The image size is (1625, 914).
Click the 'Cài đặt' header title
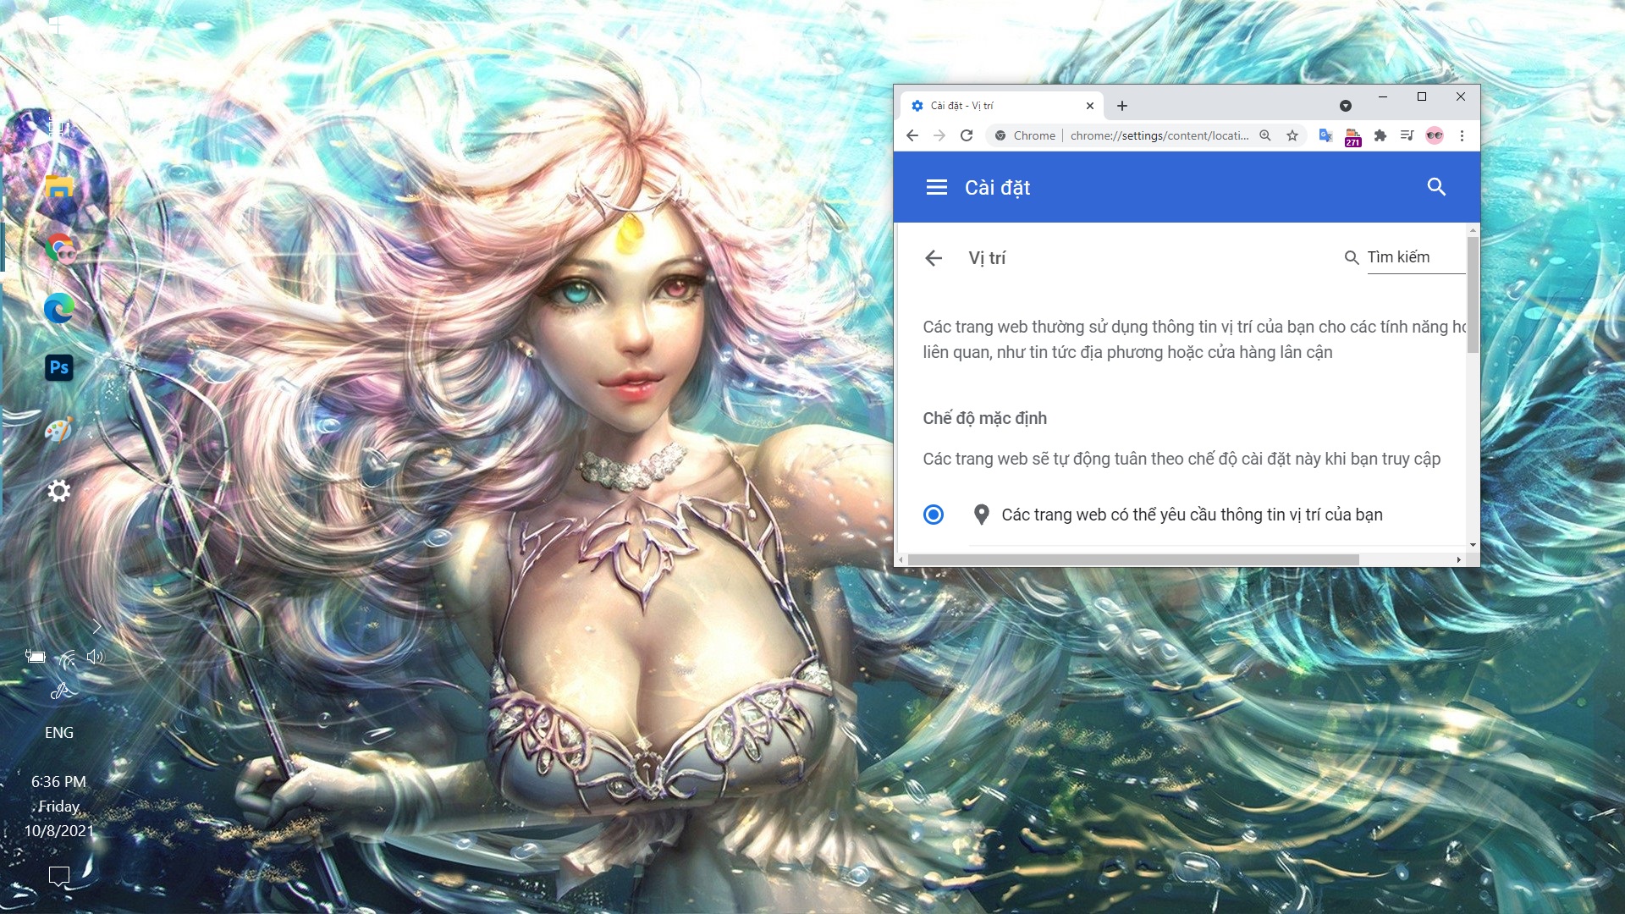[x=997, y=188]
